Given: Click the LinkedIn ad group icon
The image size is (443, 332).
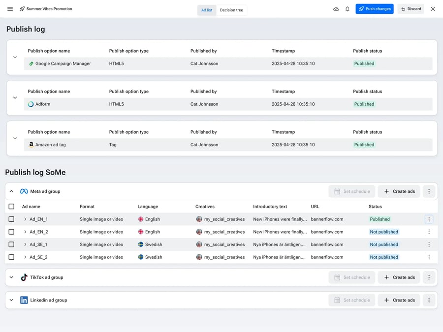Looking at the screenshot, I should pos(24,300).
